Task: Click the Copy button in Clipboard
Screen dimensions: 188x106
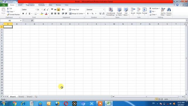Action: 11,11
